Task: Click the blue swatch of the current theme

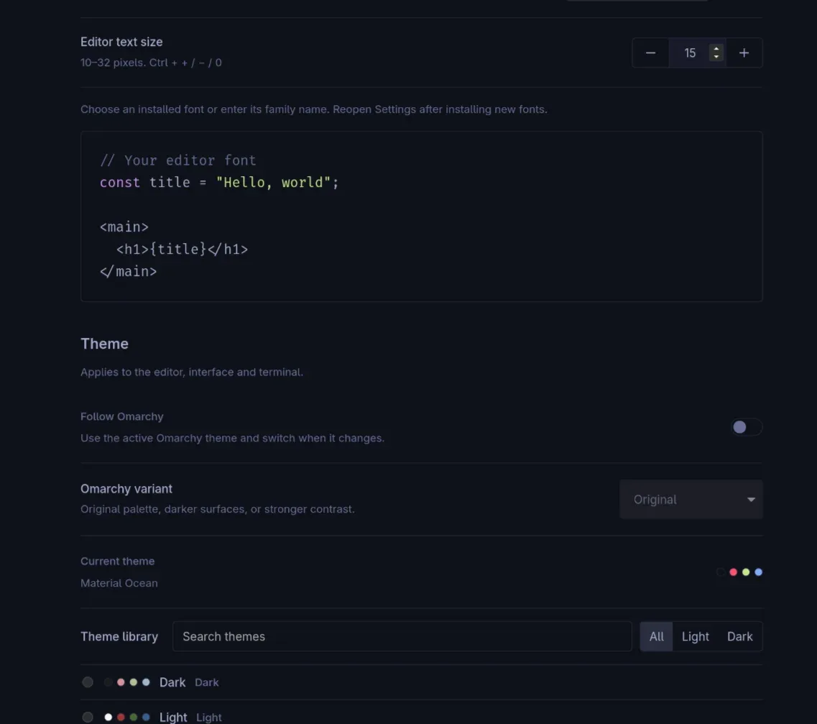Action: 758,572
